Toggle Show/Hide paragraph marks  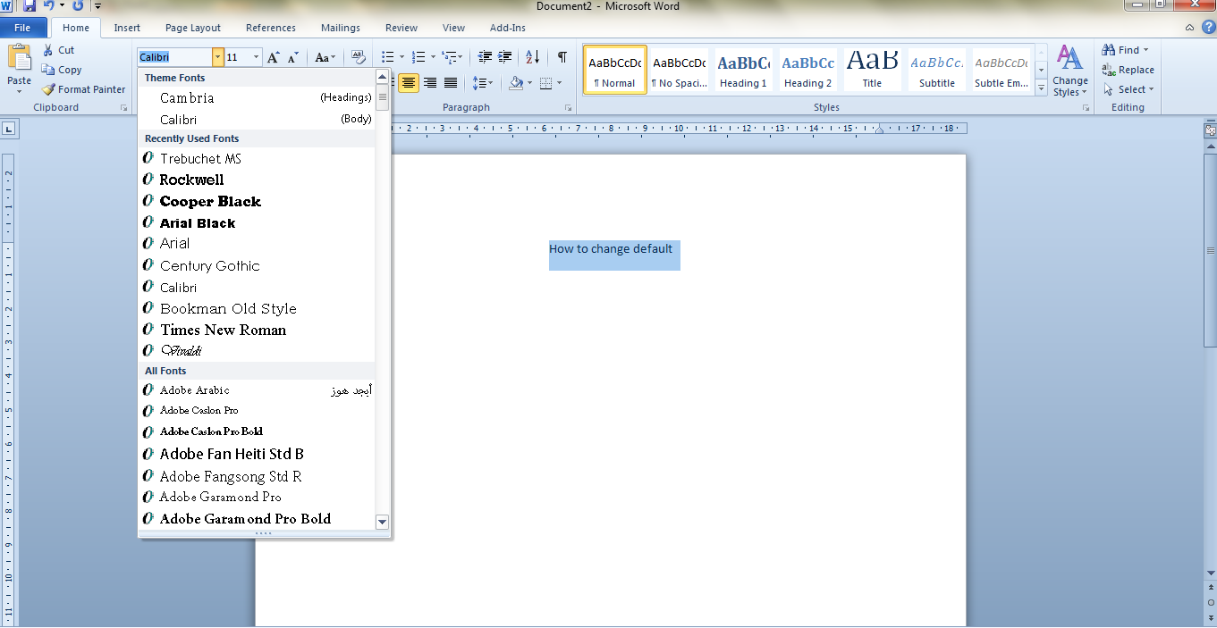tap(562, 57)
